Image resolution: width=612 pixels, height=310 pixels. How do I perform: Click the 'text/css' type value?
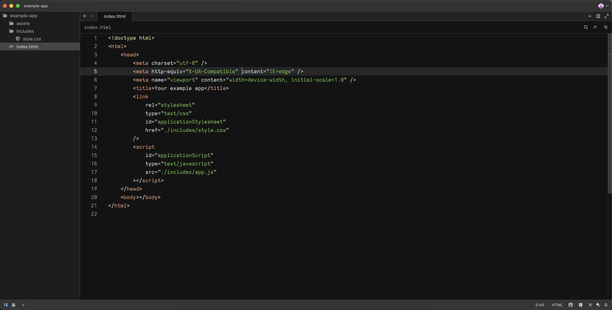176,113
